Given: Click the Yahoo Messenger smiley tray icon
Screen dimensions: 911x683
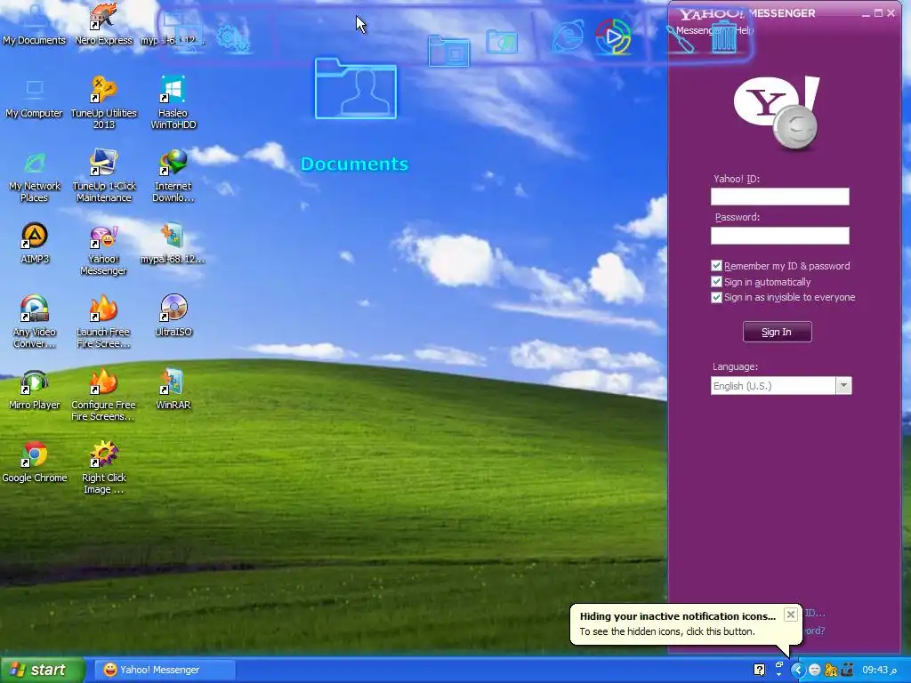Looking at the screenshot, I should (815, 671).
